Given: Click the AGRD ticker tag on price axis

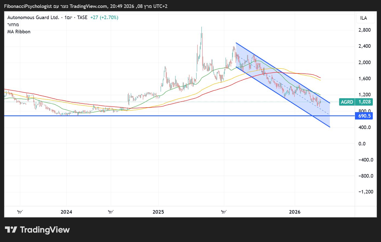Looking at the screenshot, I should [347, 102].
